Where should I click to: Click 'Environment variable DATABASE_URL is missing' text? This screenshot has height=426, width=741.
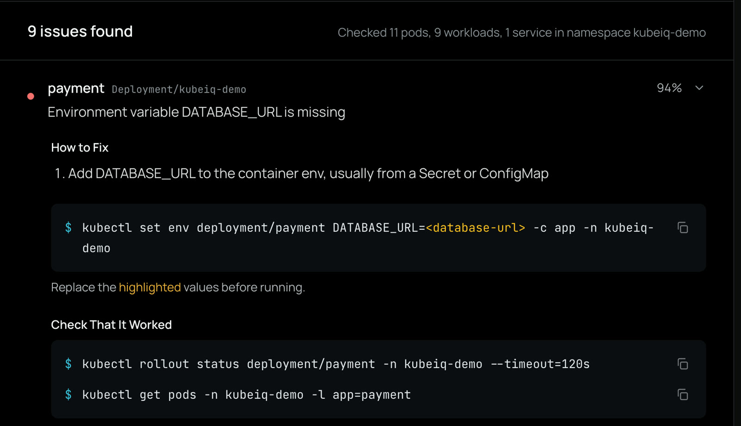[196, 112]
